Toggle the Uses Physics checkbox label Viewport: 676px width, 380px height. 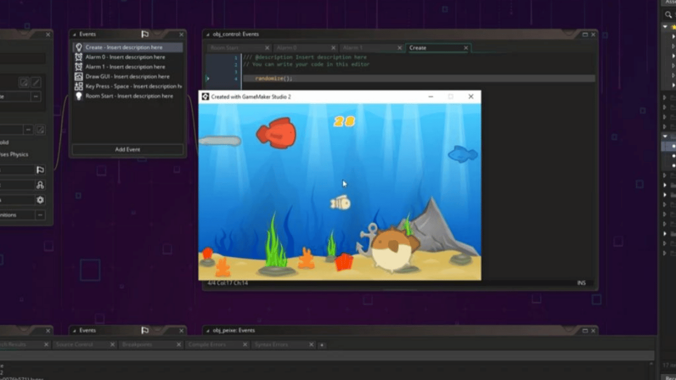[x=14, y=155]
